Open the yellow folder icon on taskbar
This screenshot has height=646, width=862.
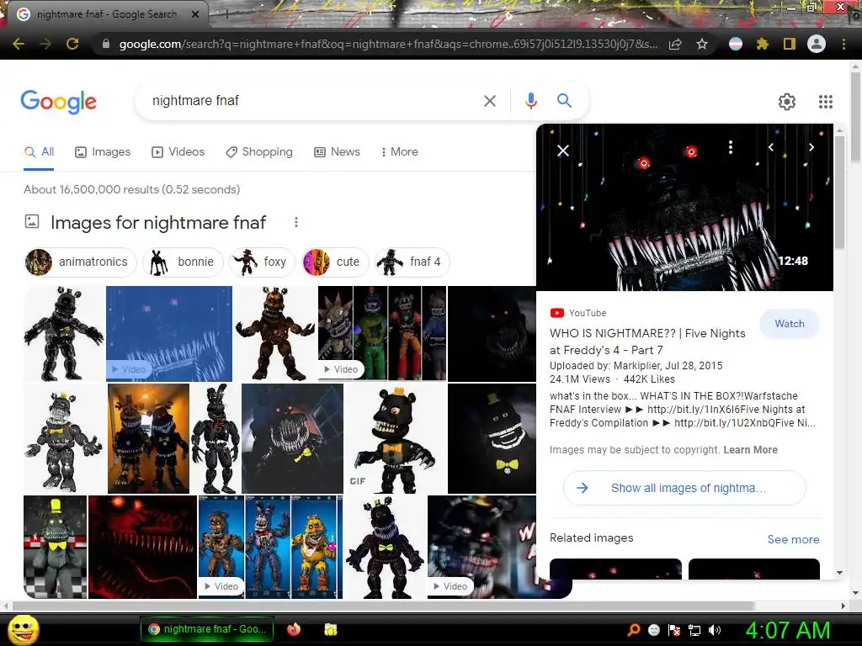pyautogui.click(x=330, y=629)
